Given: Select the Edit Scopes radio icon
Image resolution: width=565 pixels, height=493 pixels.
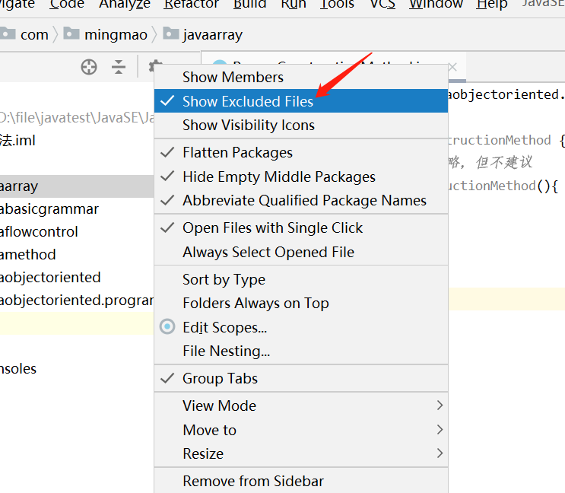Looking at the screenshot, I should coord(167,327).
